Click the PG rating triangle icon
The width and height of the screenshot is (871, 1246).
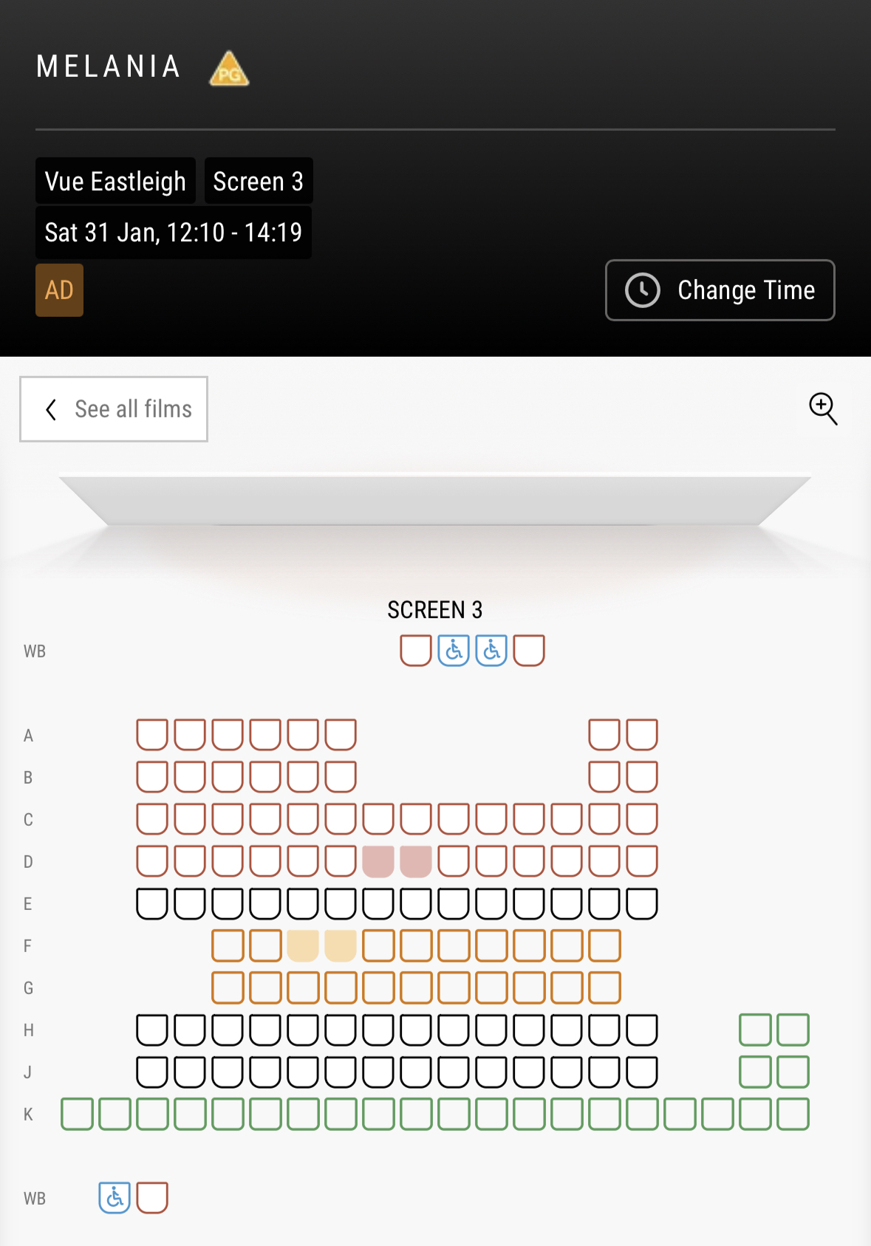click(x=229, y=69)
